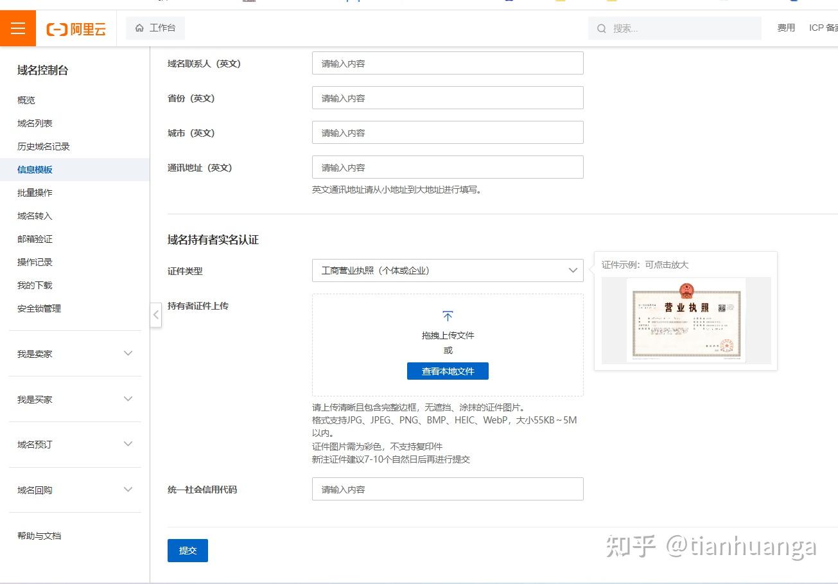Enlarge the business license sample image
Screen dimensions: 838x584
click(x=686, y=321)
